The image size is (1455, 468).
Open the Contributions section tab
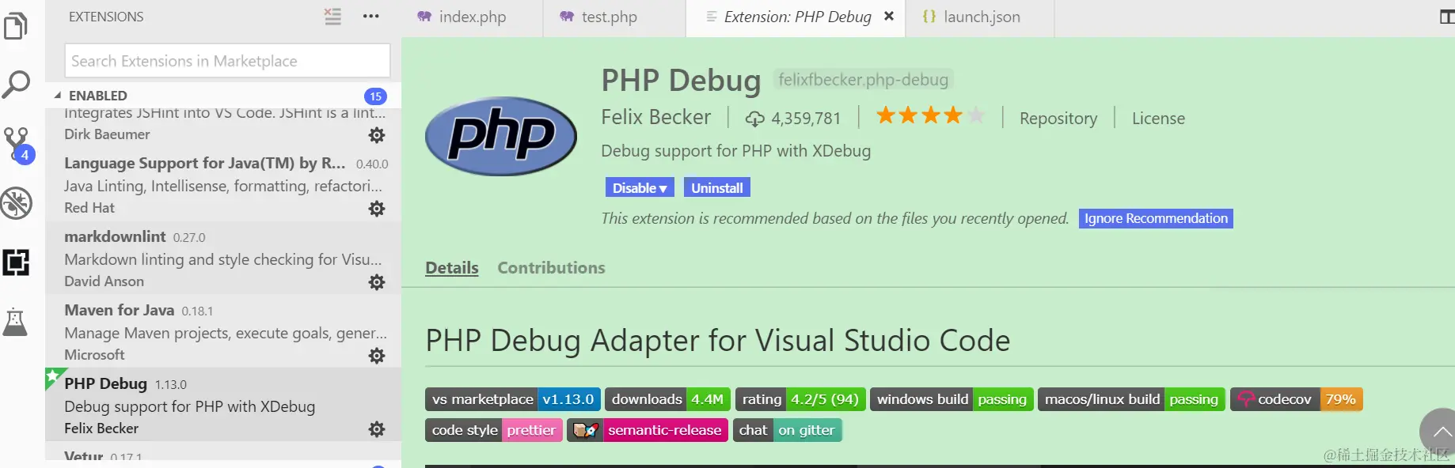coord(551,268)
